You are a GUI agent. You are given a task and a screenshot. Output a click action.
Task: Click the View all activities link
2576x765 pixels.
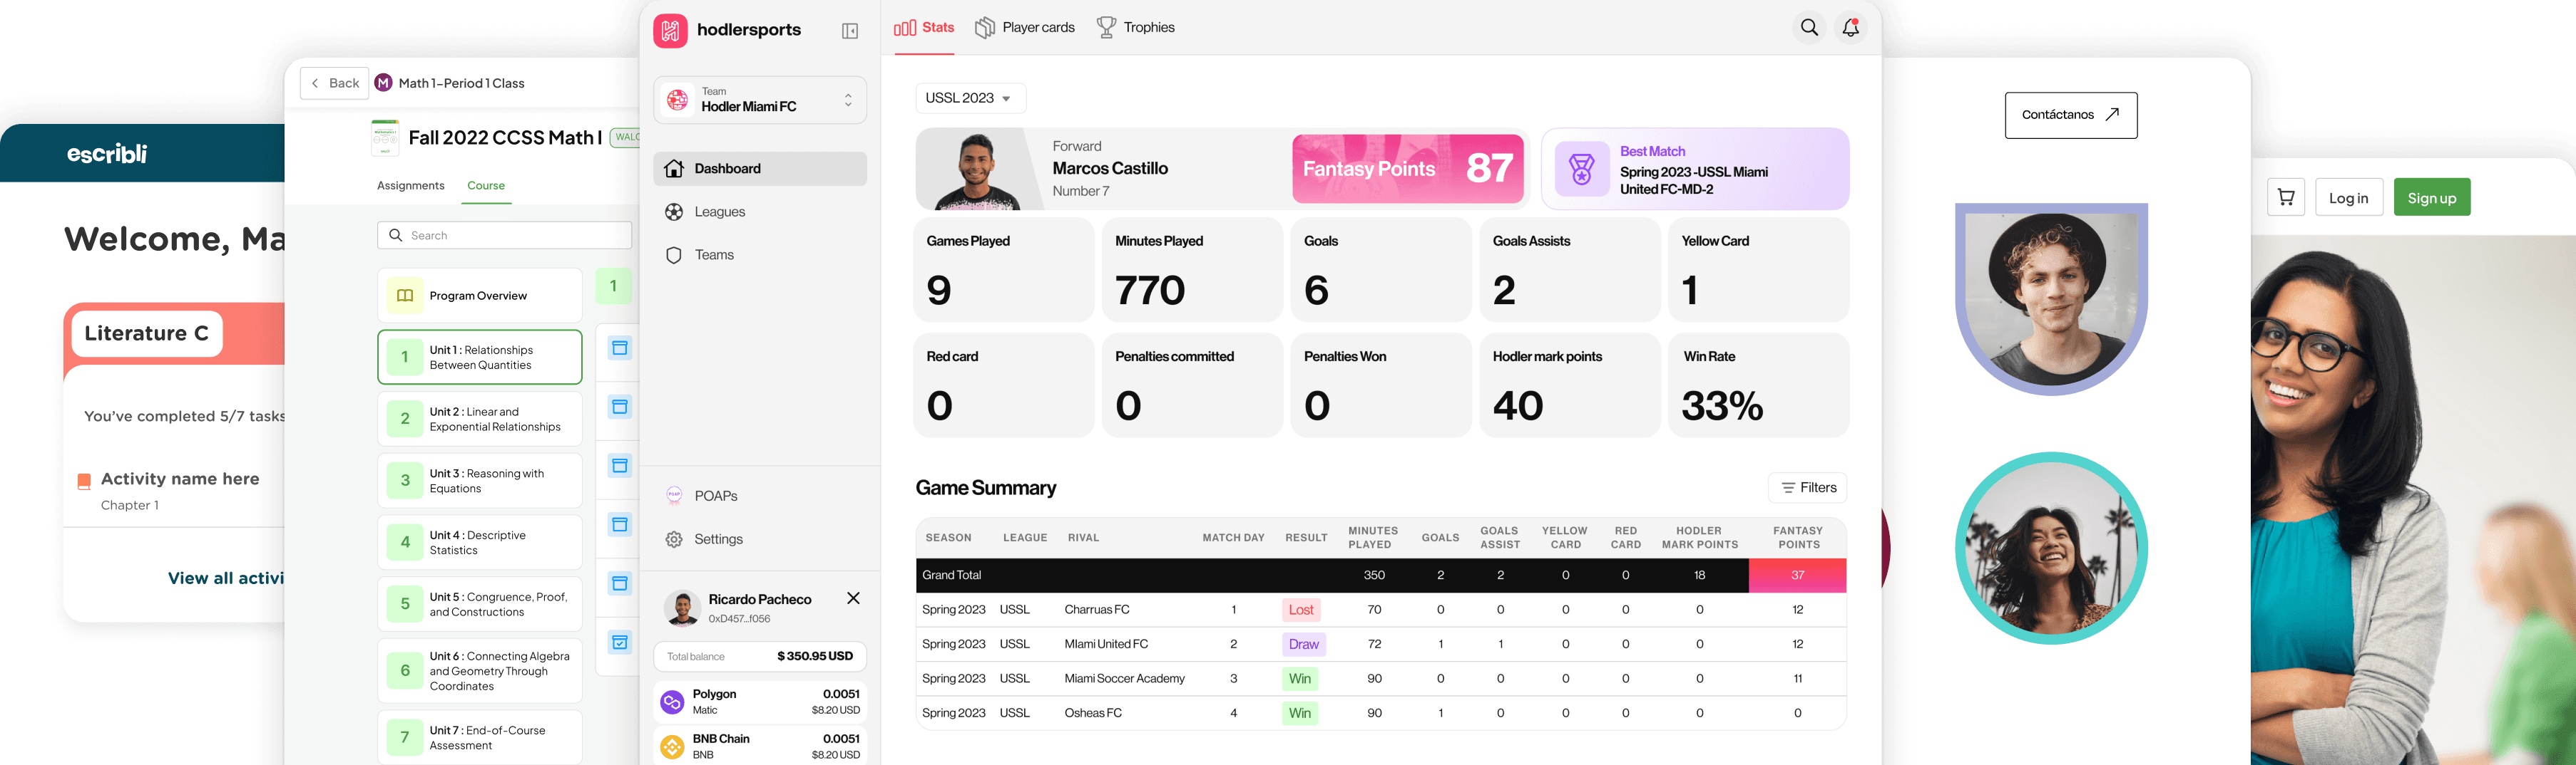[226, 578]
